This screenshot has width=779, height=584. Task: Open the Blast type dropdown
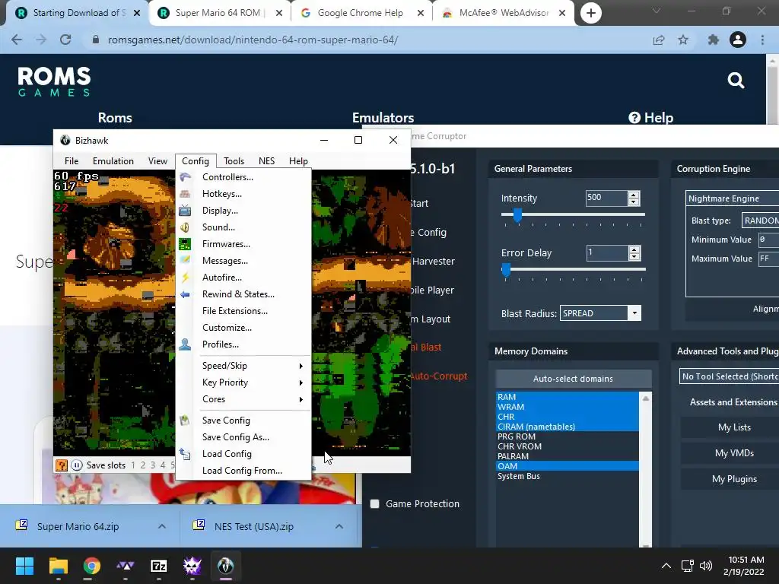pyautogui.click(x=760, y=221)
